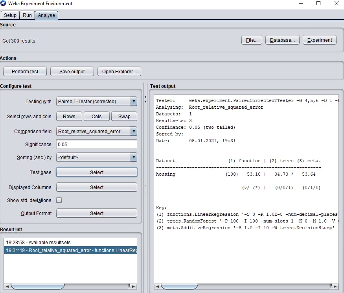344x293 pixels.
Task: Click Test output horizontal scrollbar thumb
Action: tap(179, 286)
